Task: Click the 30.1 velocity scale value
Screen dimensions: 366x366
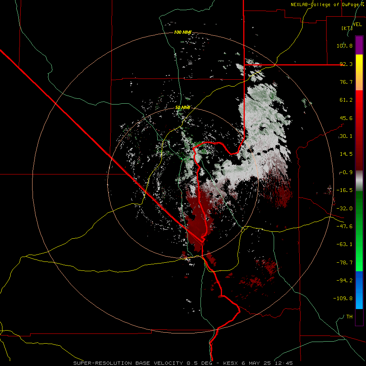Action: click(346, 136)
